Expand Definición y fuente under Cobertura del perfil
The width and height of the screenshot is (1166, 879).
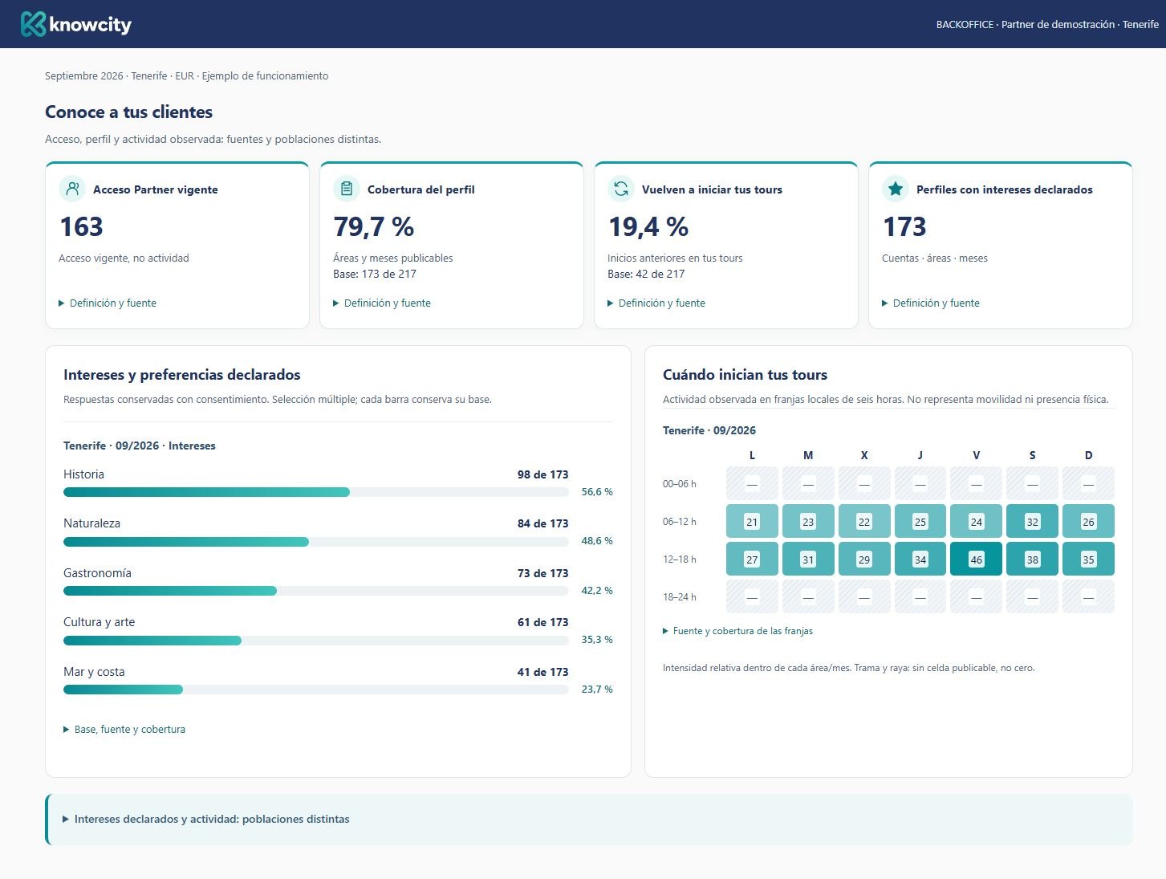pyautogui.click(x=382, y=303)
